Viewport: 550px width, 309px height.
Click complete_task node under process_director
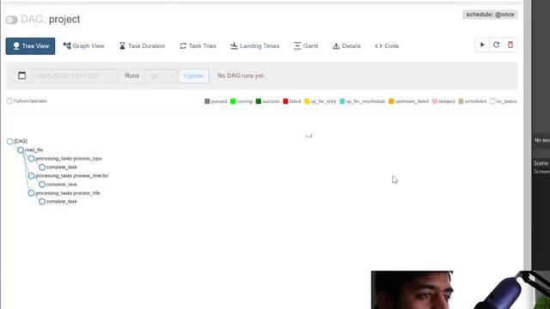tap(42, 185)
